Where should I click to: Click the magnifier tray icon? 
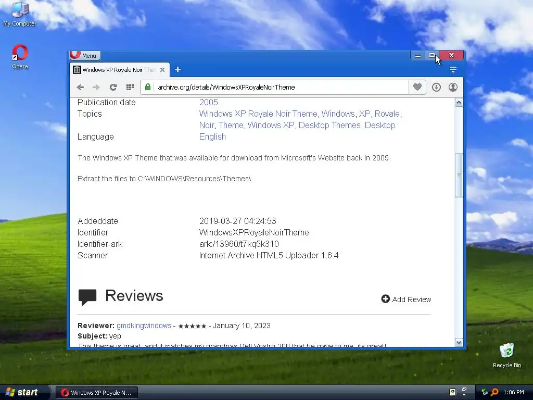pyautogui.click(x=494, y=392)
